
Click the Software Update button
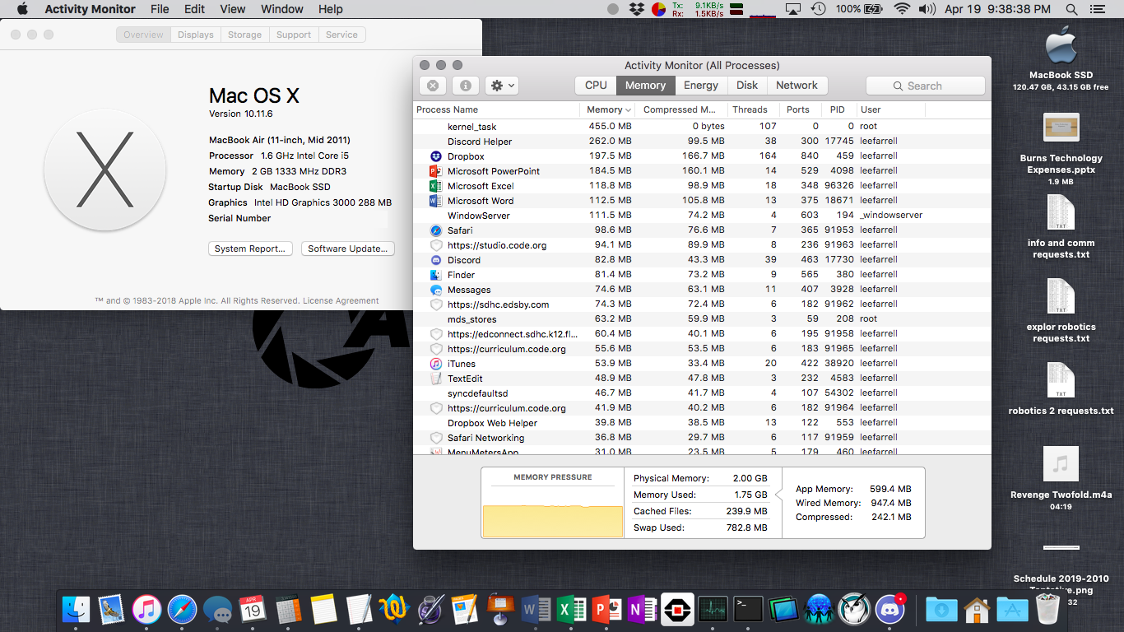pos(347,249)
